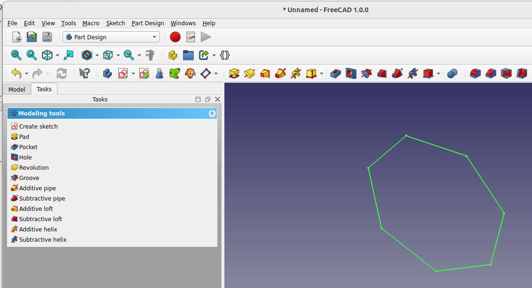Click the Hole toolbar icon
532x288 pixels.
(x=351, y=73)
